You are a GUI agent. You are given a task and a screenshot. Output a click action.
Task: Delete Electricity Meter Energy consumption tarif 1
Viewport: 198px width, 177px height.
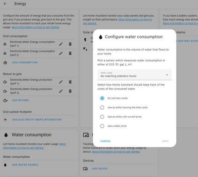click(x=70, y=44)
